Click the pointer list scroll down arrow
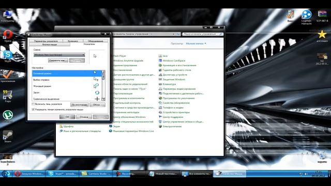Image resolution: width=331 pixels, height=186 pixels. pyautogui.click(x=103, y=99)
